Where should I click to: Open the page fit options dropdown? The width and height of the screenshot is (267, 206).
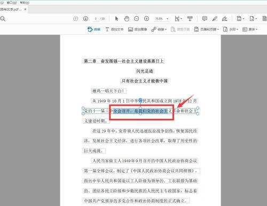pyautogui.click(x=178, y=19)
